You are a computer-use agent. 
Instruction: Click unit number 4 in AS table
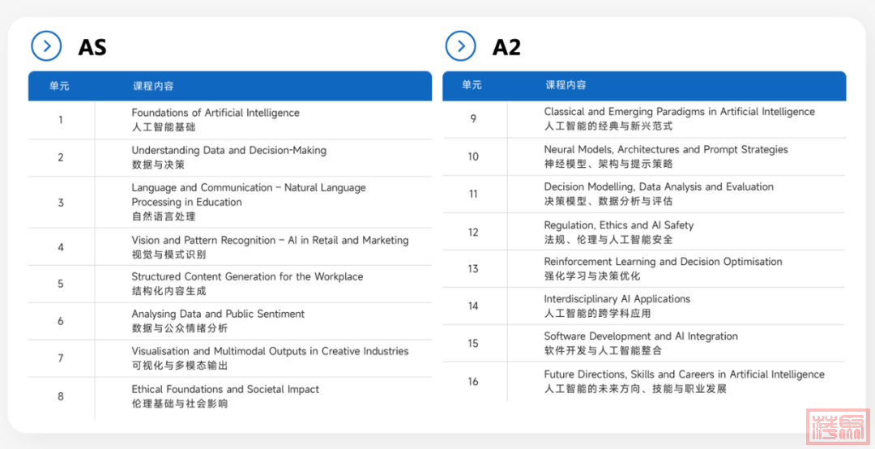60,247
